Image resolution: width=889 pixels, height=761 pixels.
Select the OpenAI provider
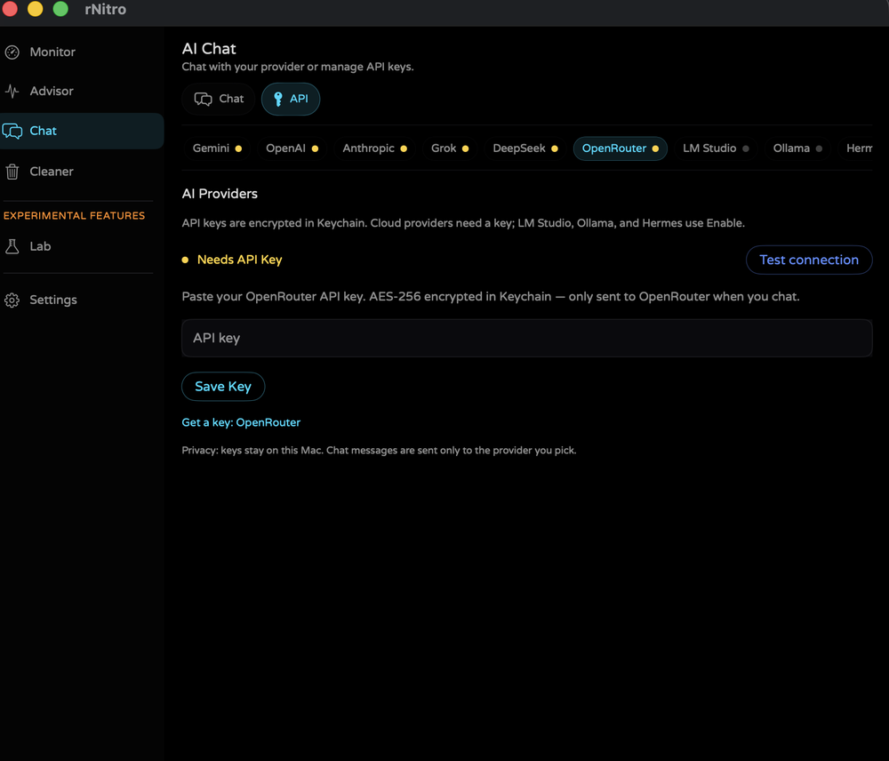(292, 148)
